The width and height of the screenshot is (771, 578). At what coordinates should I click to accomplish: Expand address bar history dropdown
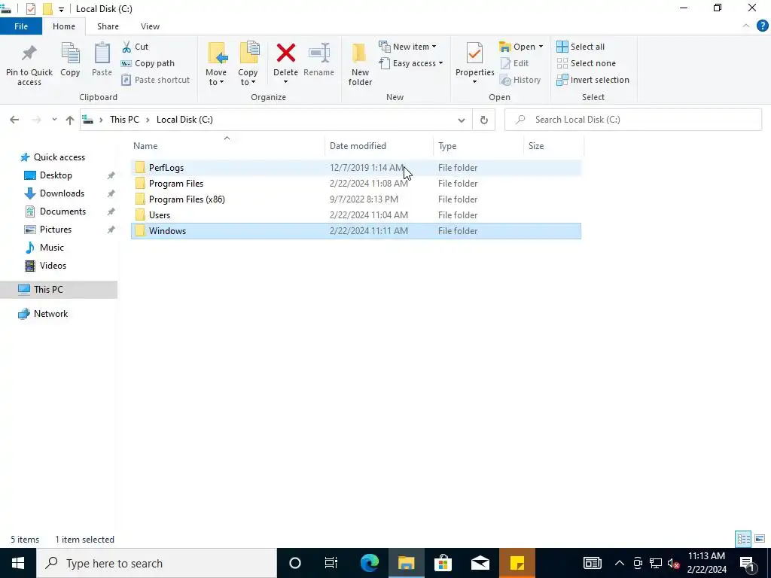tap(462, 120)
